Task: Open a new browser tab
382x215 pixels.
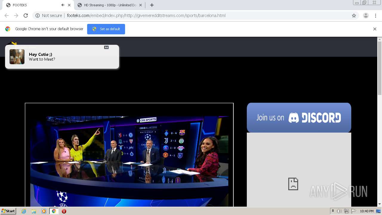Action: (x=152, y=5)
